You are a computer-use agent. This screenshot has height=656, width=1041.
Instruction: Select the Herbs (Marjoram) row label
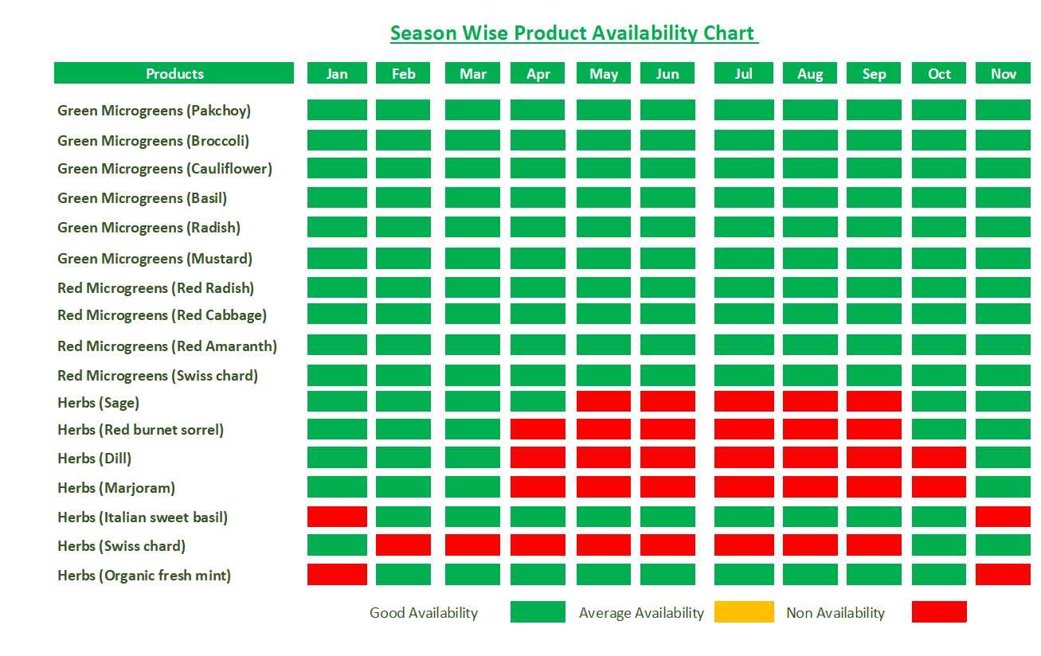116,488
